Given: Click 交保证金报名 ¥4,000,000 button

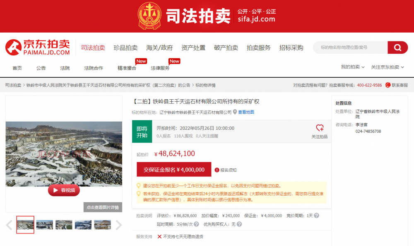Looking at the screenshot, I should 174,169.
